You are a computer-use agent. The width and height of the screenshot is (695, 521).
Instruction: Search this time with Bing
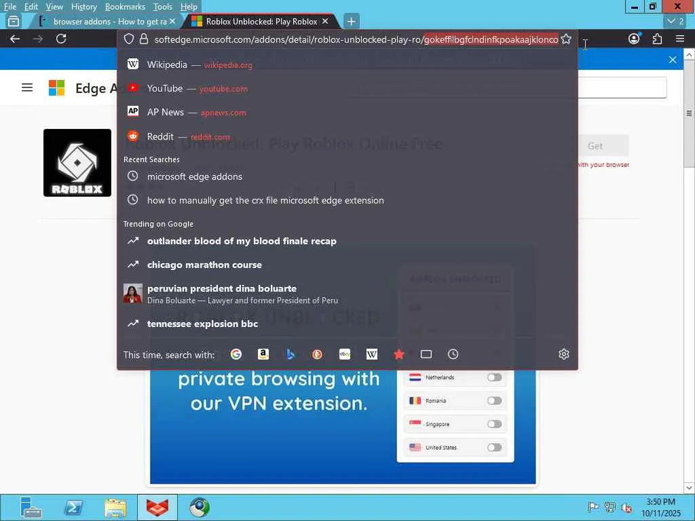[290, 354]
